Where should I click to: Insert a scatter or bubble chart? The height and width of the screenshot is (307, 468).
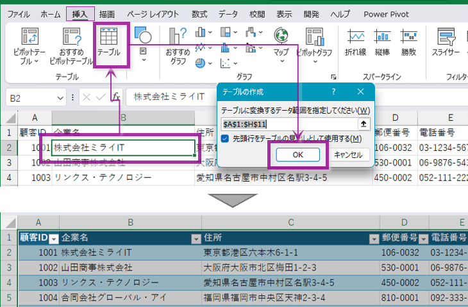225,63
